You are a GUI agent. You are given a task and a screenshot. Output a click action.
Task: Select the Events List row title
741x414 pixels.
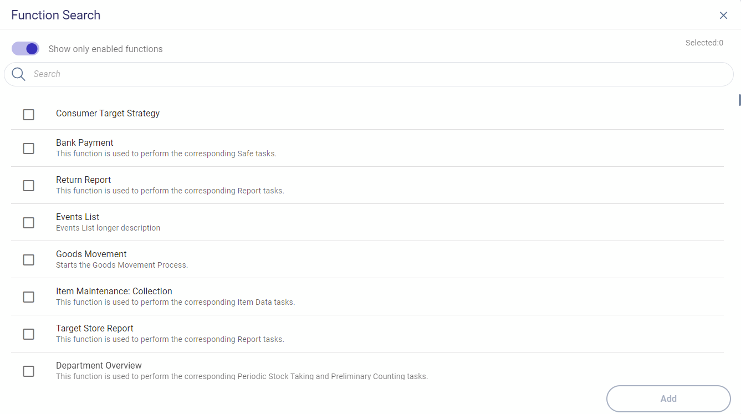coord(78,217)
